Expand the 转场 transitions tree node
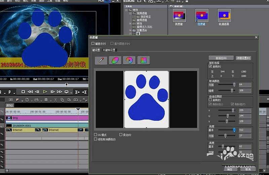Image resolution: width=269 pixels, height=175 pixels. 130,23
